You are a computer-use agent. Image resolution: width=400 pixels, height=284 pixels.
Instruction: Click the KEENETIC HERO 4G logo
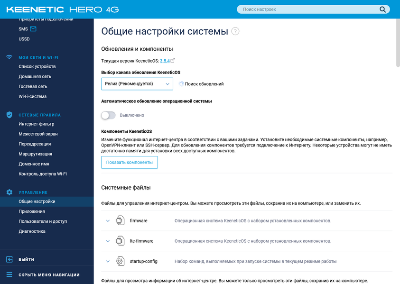63,9
